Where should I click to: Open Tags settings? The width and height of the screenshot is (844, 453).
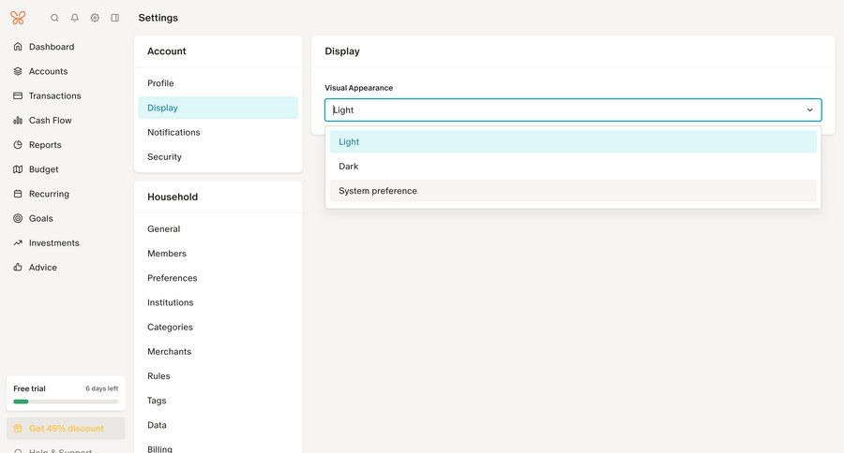(x=218, y=401)
